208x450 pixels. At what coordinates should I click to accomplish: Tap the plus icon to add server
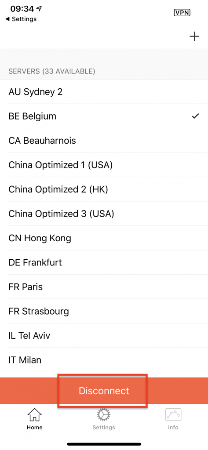click(x=194, y=36)
